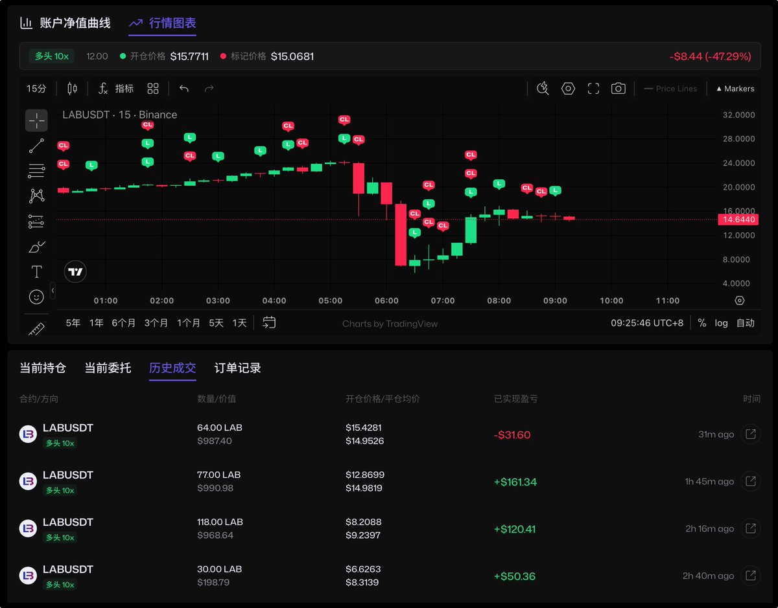The width and height of the screenshot is (778, 608).
Task: Toggle percent scale
Action: point(702,322)
